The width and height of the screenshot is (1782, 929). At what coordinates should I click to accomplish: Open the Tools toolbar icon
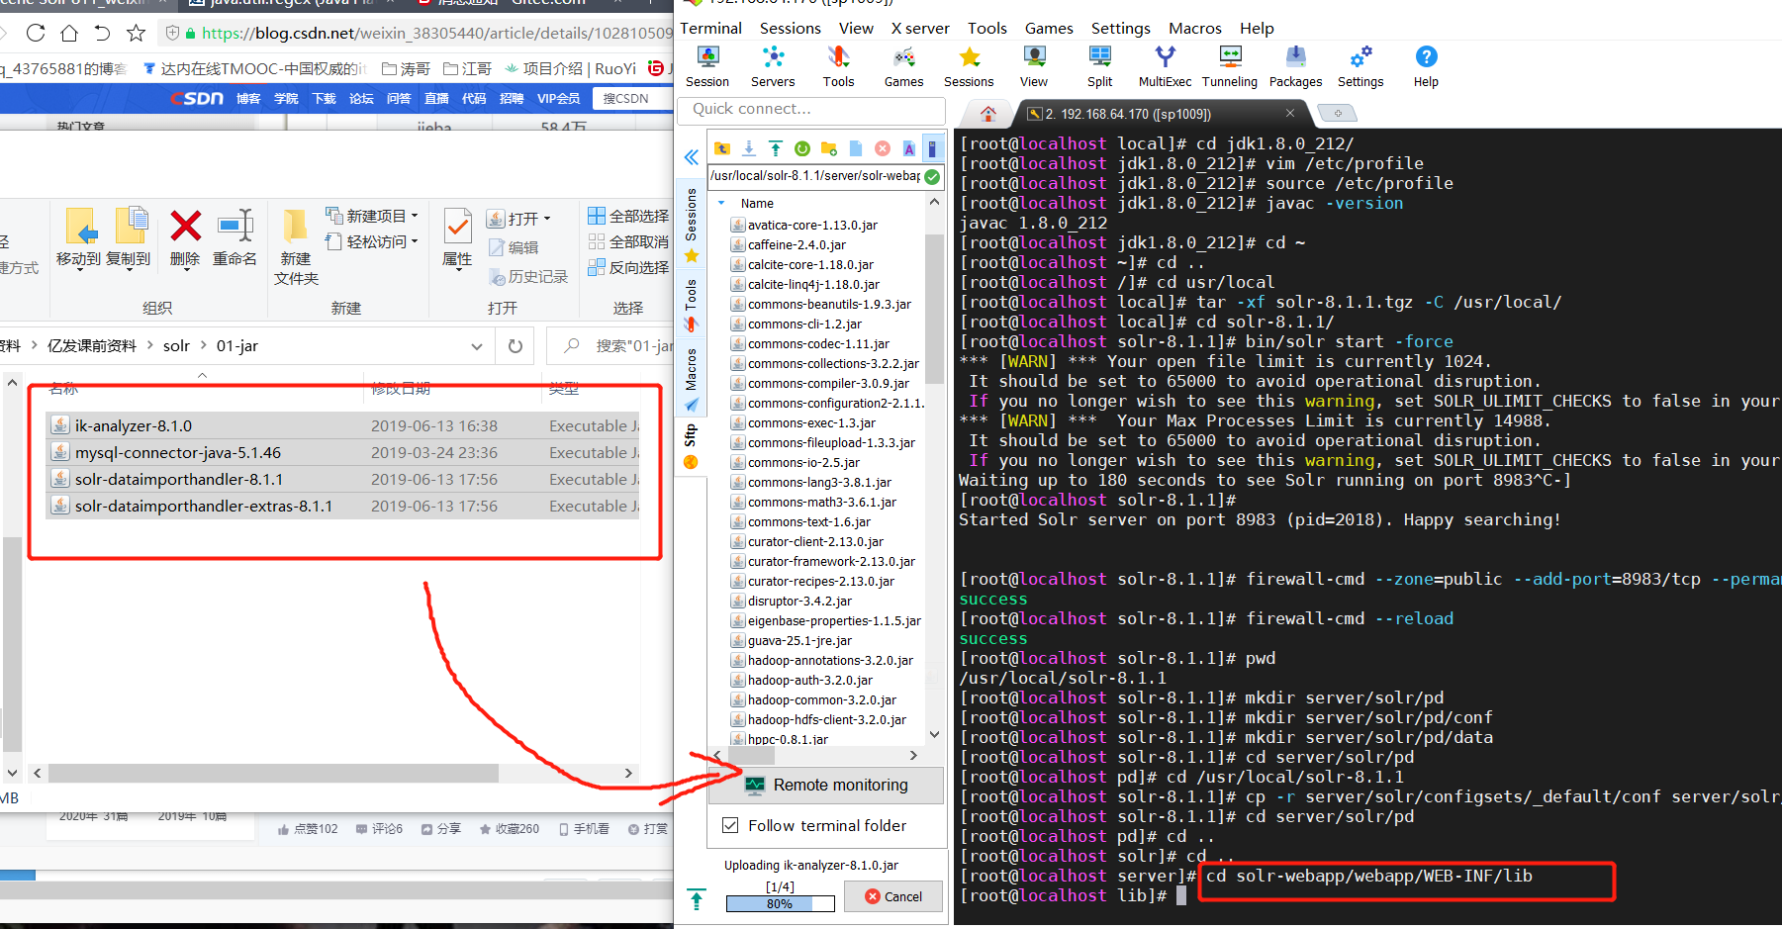pos(838,66)
